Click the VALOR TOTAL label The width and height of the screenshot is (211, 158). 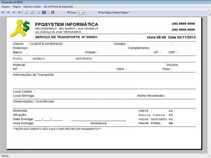[x=149, y=123]
